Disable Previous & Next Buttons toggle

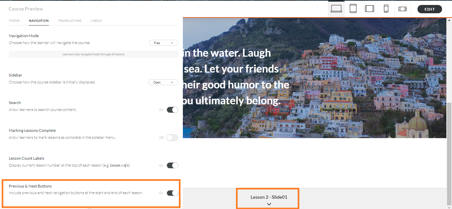tap(172, 193)
